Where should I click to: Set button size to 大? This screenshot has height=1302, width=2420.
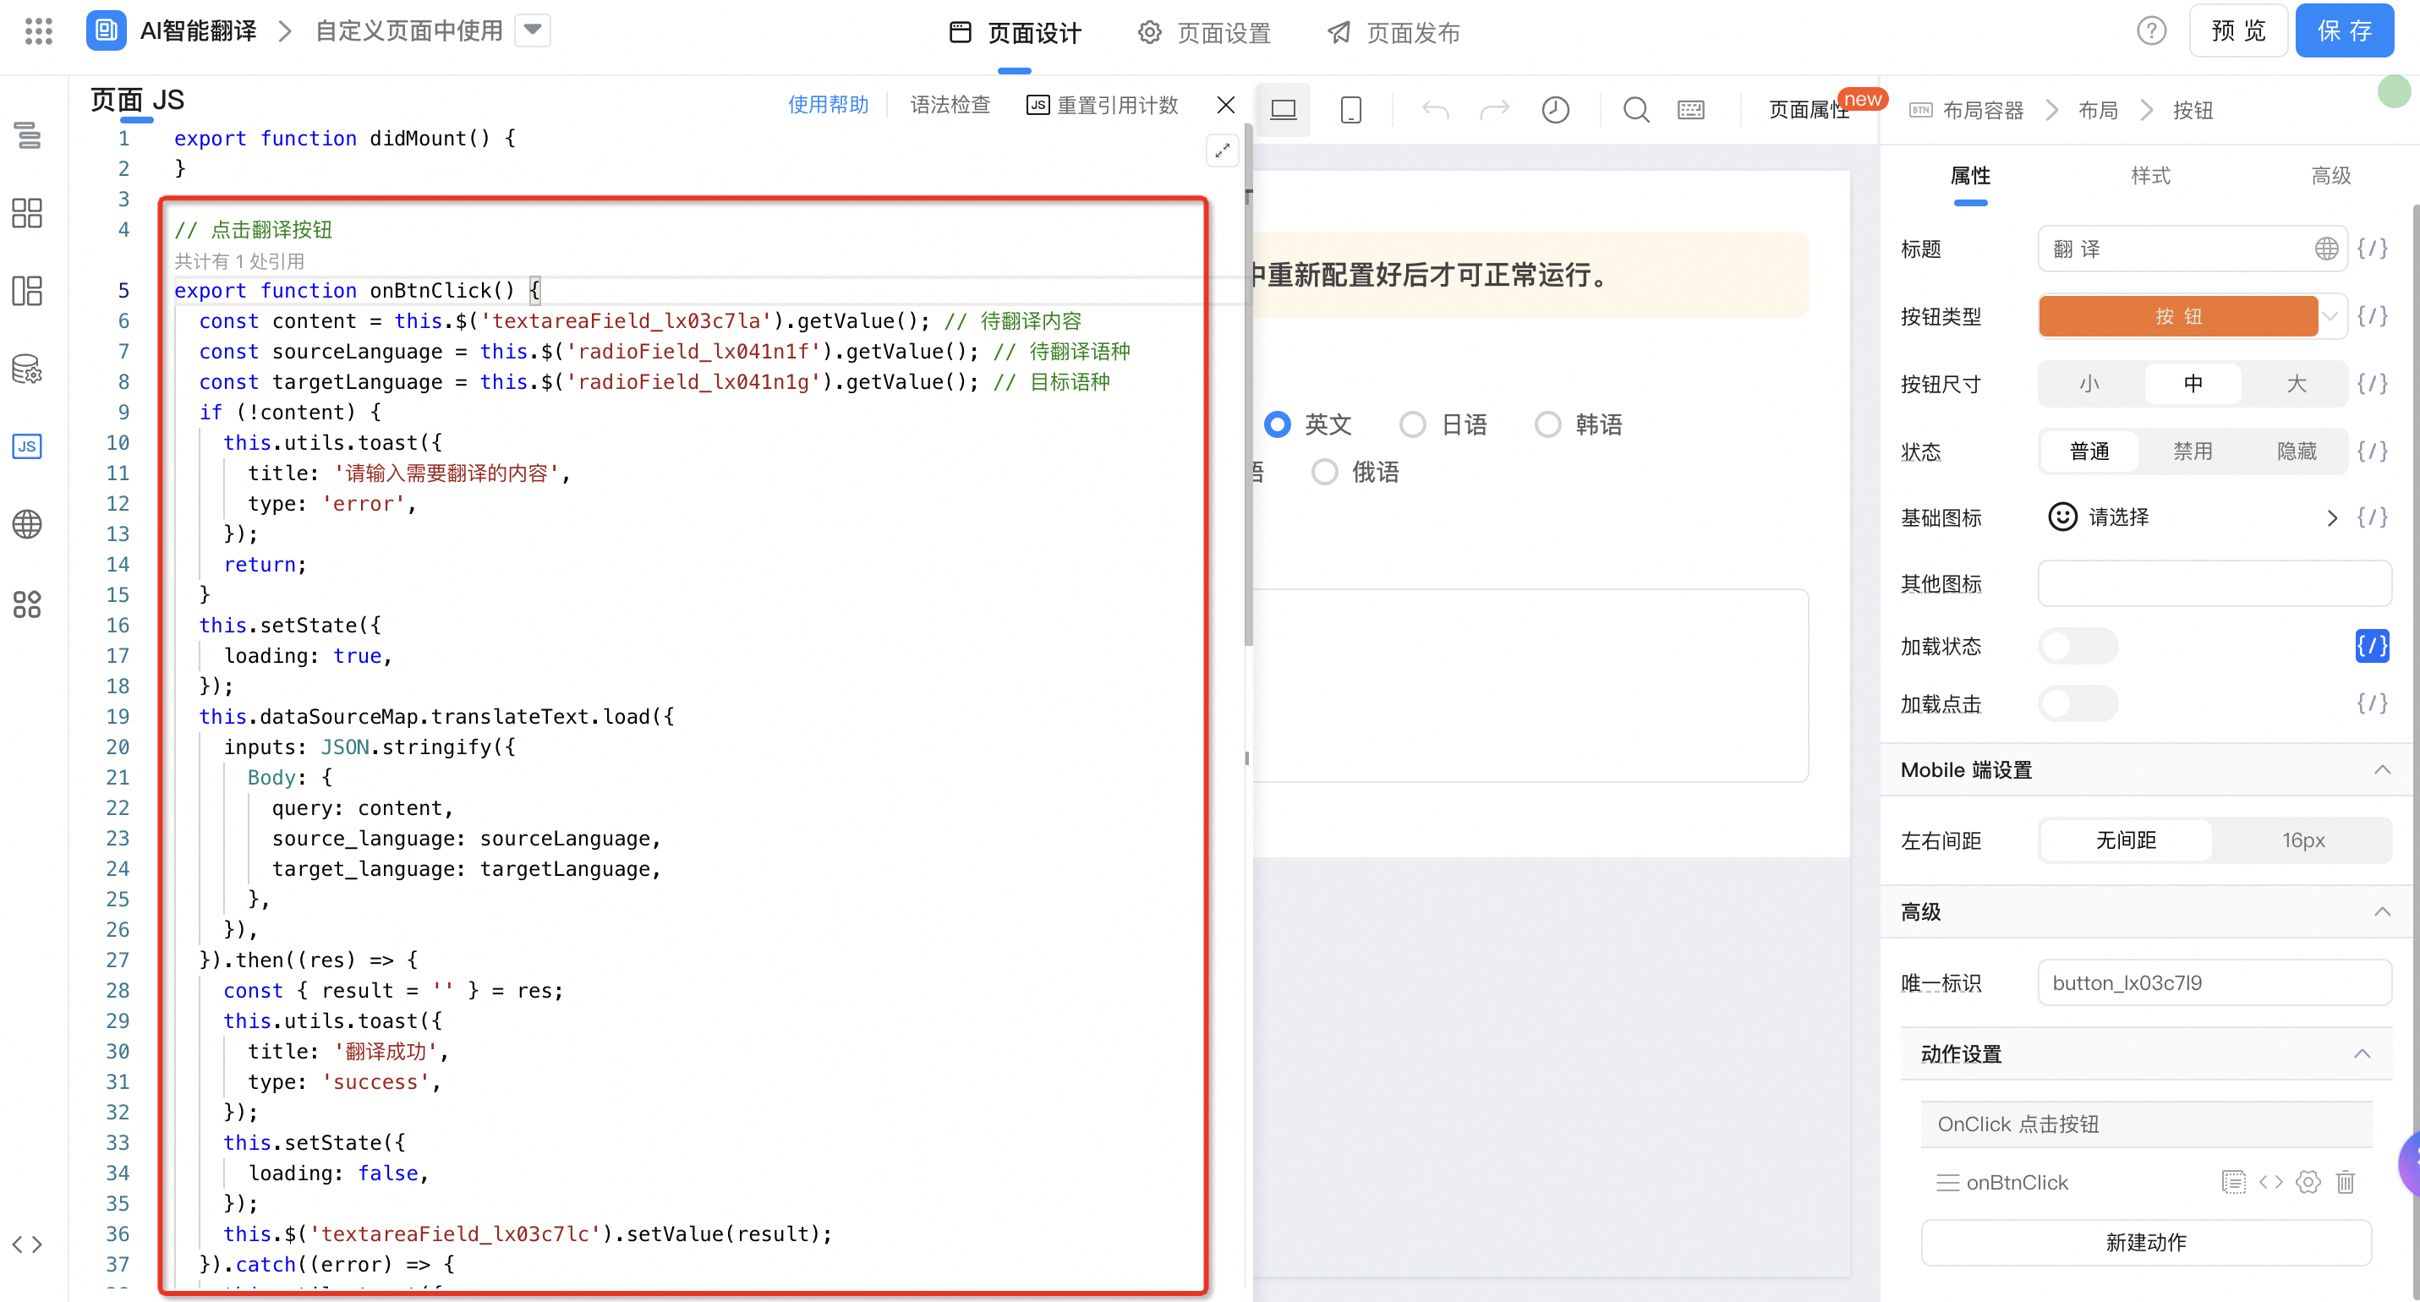click(2296, 383)
